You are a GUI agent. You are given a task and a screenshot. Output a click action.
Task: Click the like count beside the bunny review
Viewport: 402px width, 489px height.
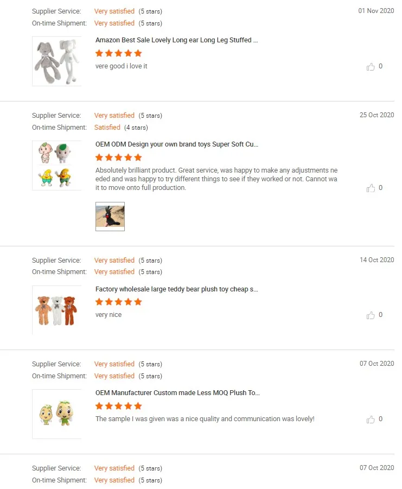coord(380,66)
